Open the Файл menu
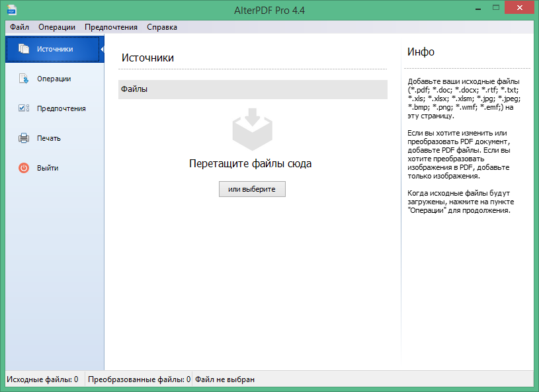 [19, 27]
